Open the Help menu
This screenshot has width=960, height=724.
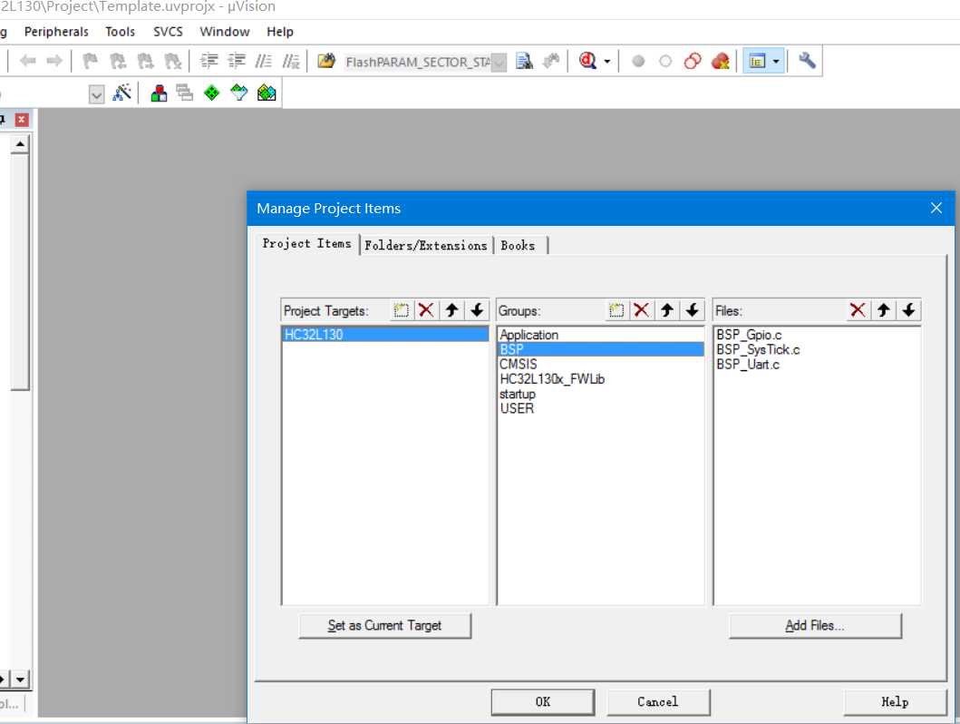click(x=280, y=32)
